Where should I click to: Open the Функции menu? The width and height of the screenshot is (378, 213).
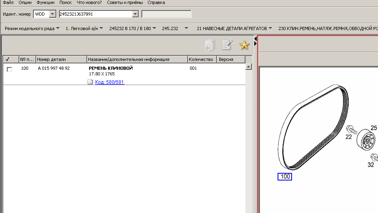click(x=45, y=2)
